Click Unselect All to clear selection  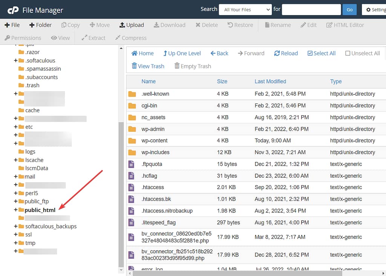362,53
